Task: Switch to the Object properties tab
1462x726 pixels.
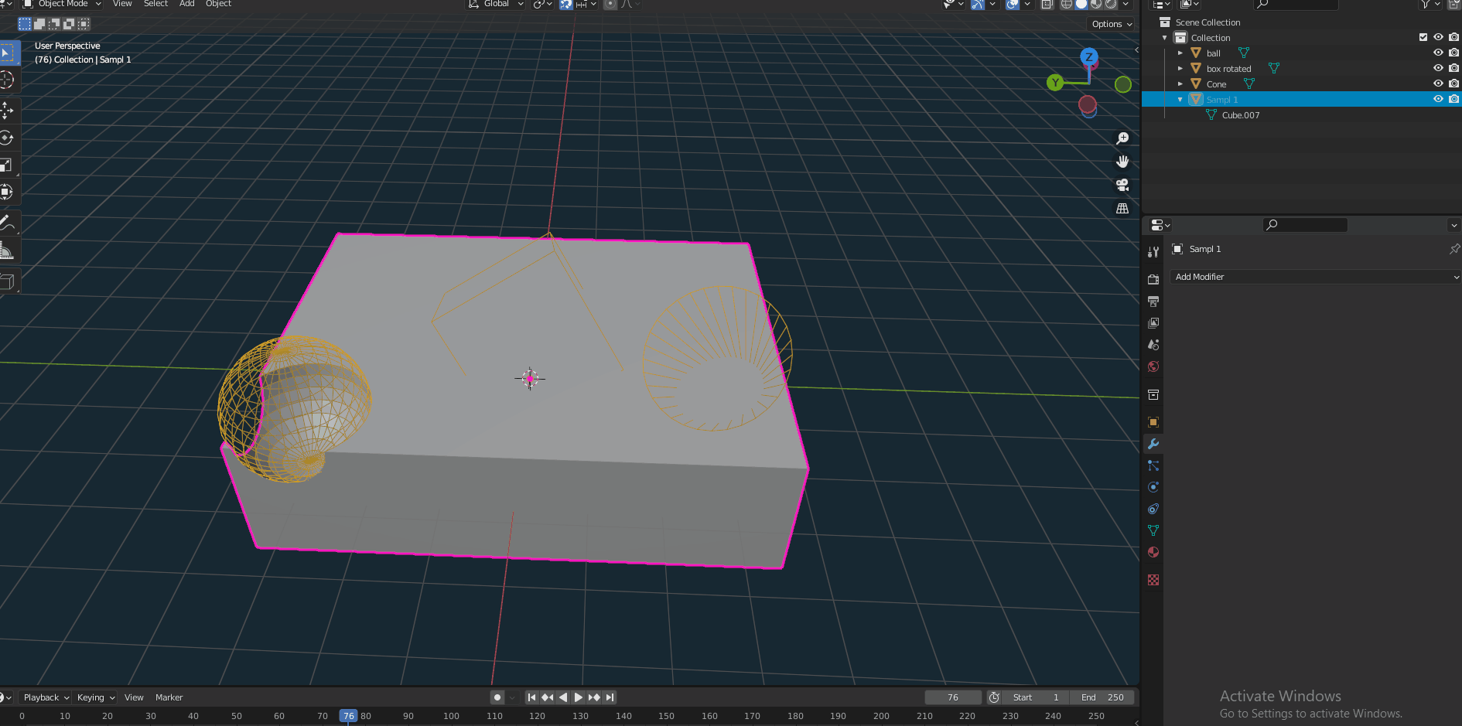Action: pos(1153,422)
